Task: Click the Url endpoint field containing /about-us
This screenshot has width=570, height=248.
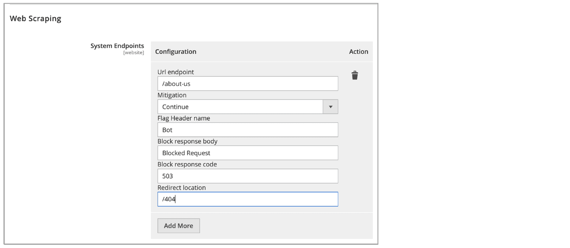Action: (248, 84)
